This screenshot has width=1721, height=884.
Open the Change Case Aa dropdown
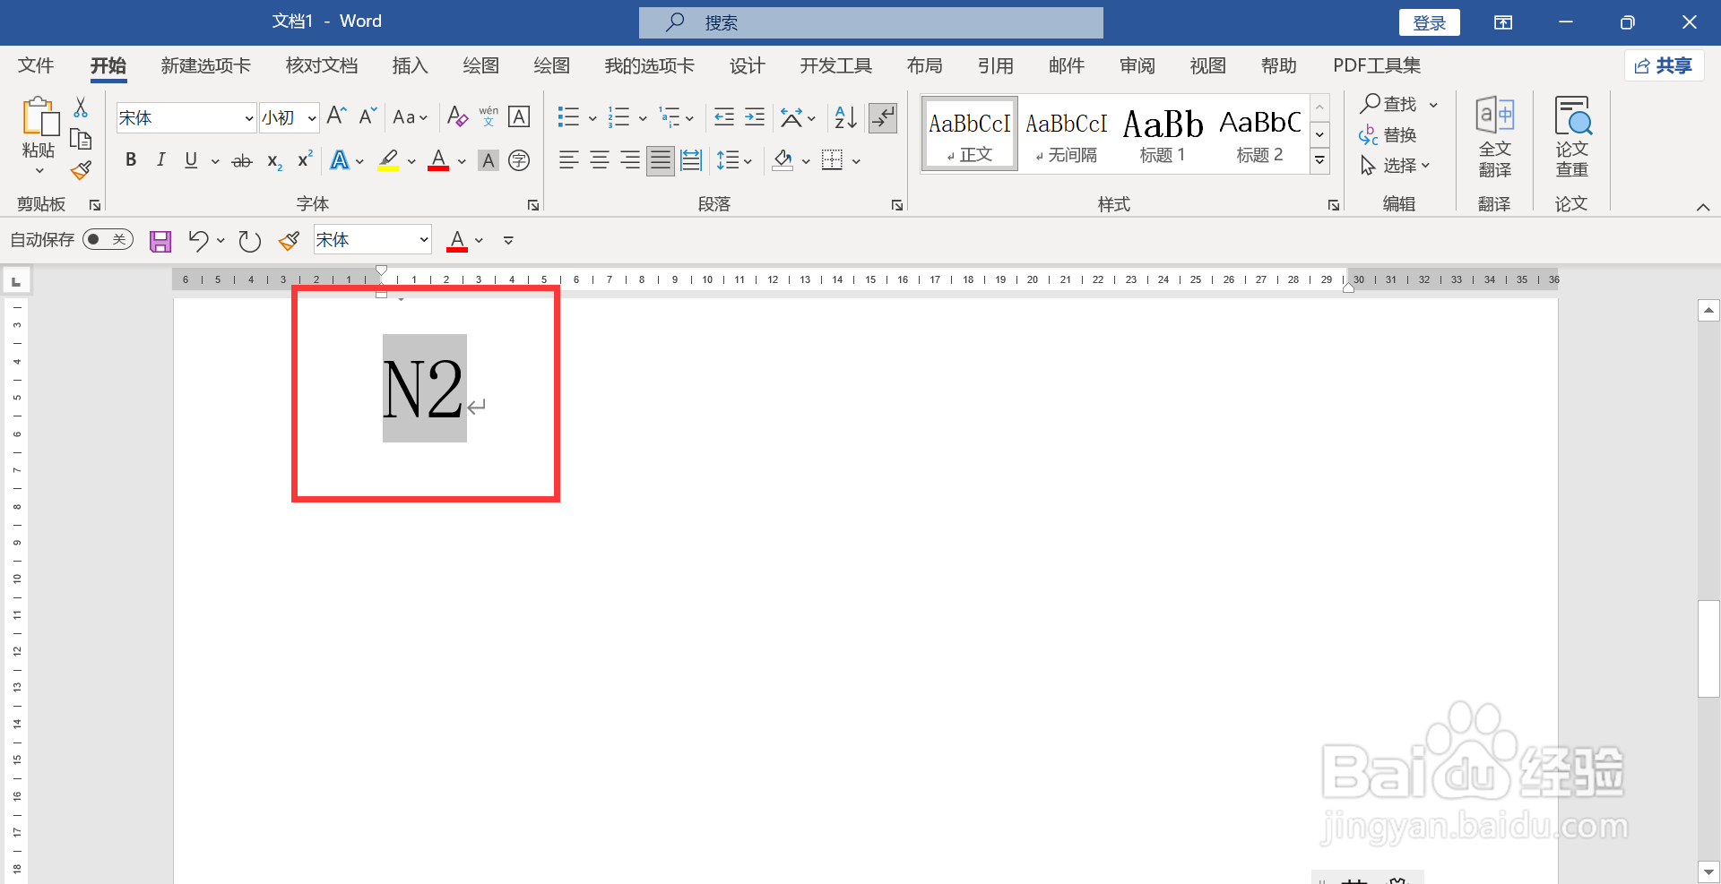[411, 117]
